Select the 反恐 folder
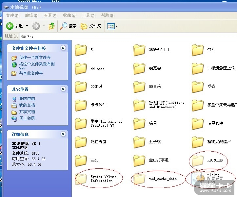237x197 pixels. (x=204, y=87)
